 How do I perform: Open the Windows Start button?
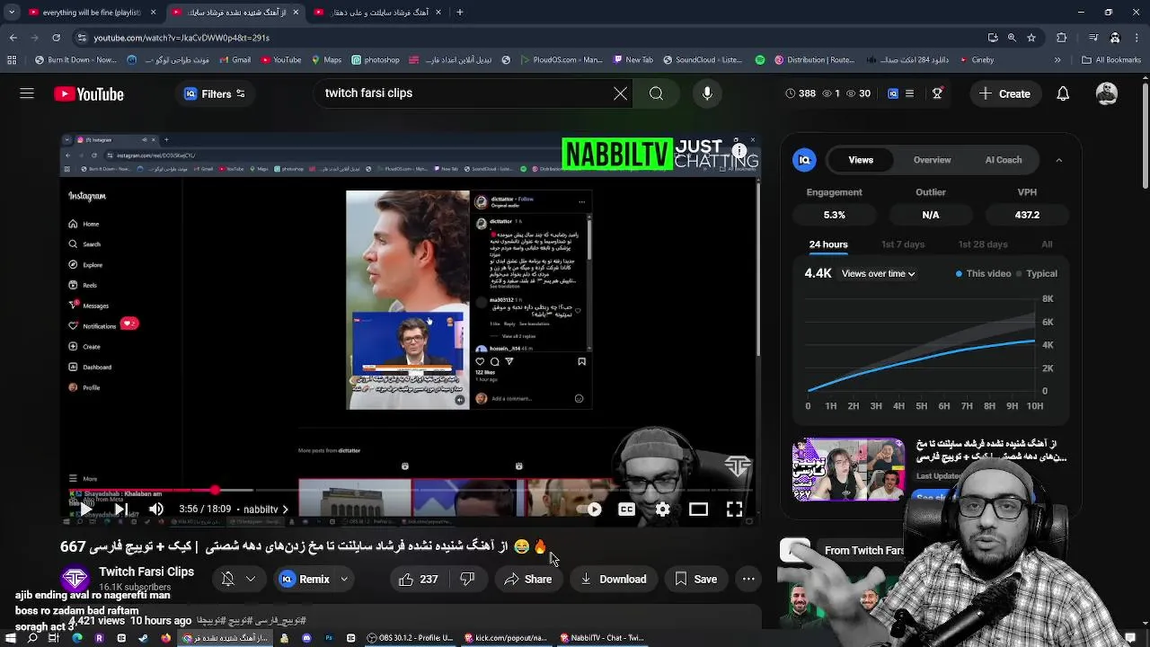(10, 638)
